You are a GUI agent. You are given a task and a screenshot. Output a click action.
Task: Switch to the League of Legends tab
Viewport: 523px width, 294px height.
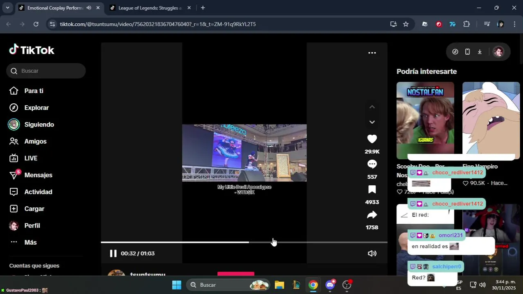pyautogui.click(x=149, y=8)
